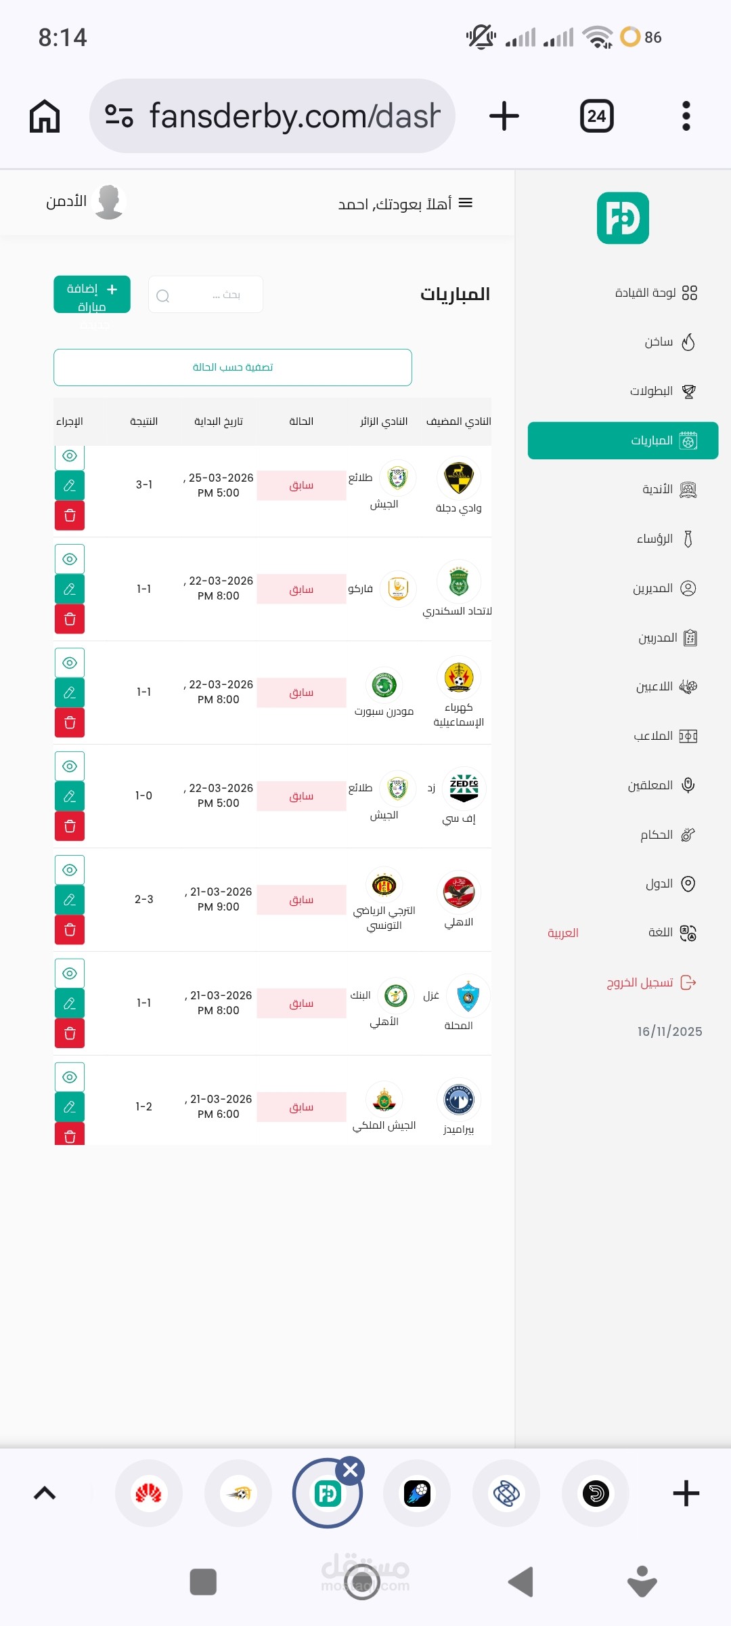
Task: Focus the بحث search field
Action: [x=206, y=295]
